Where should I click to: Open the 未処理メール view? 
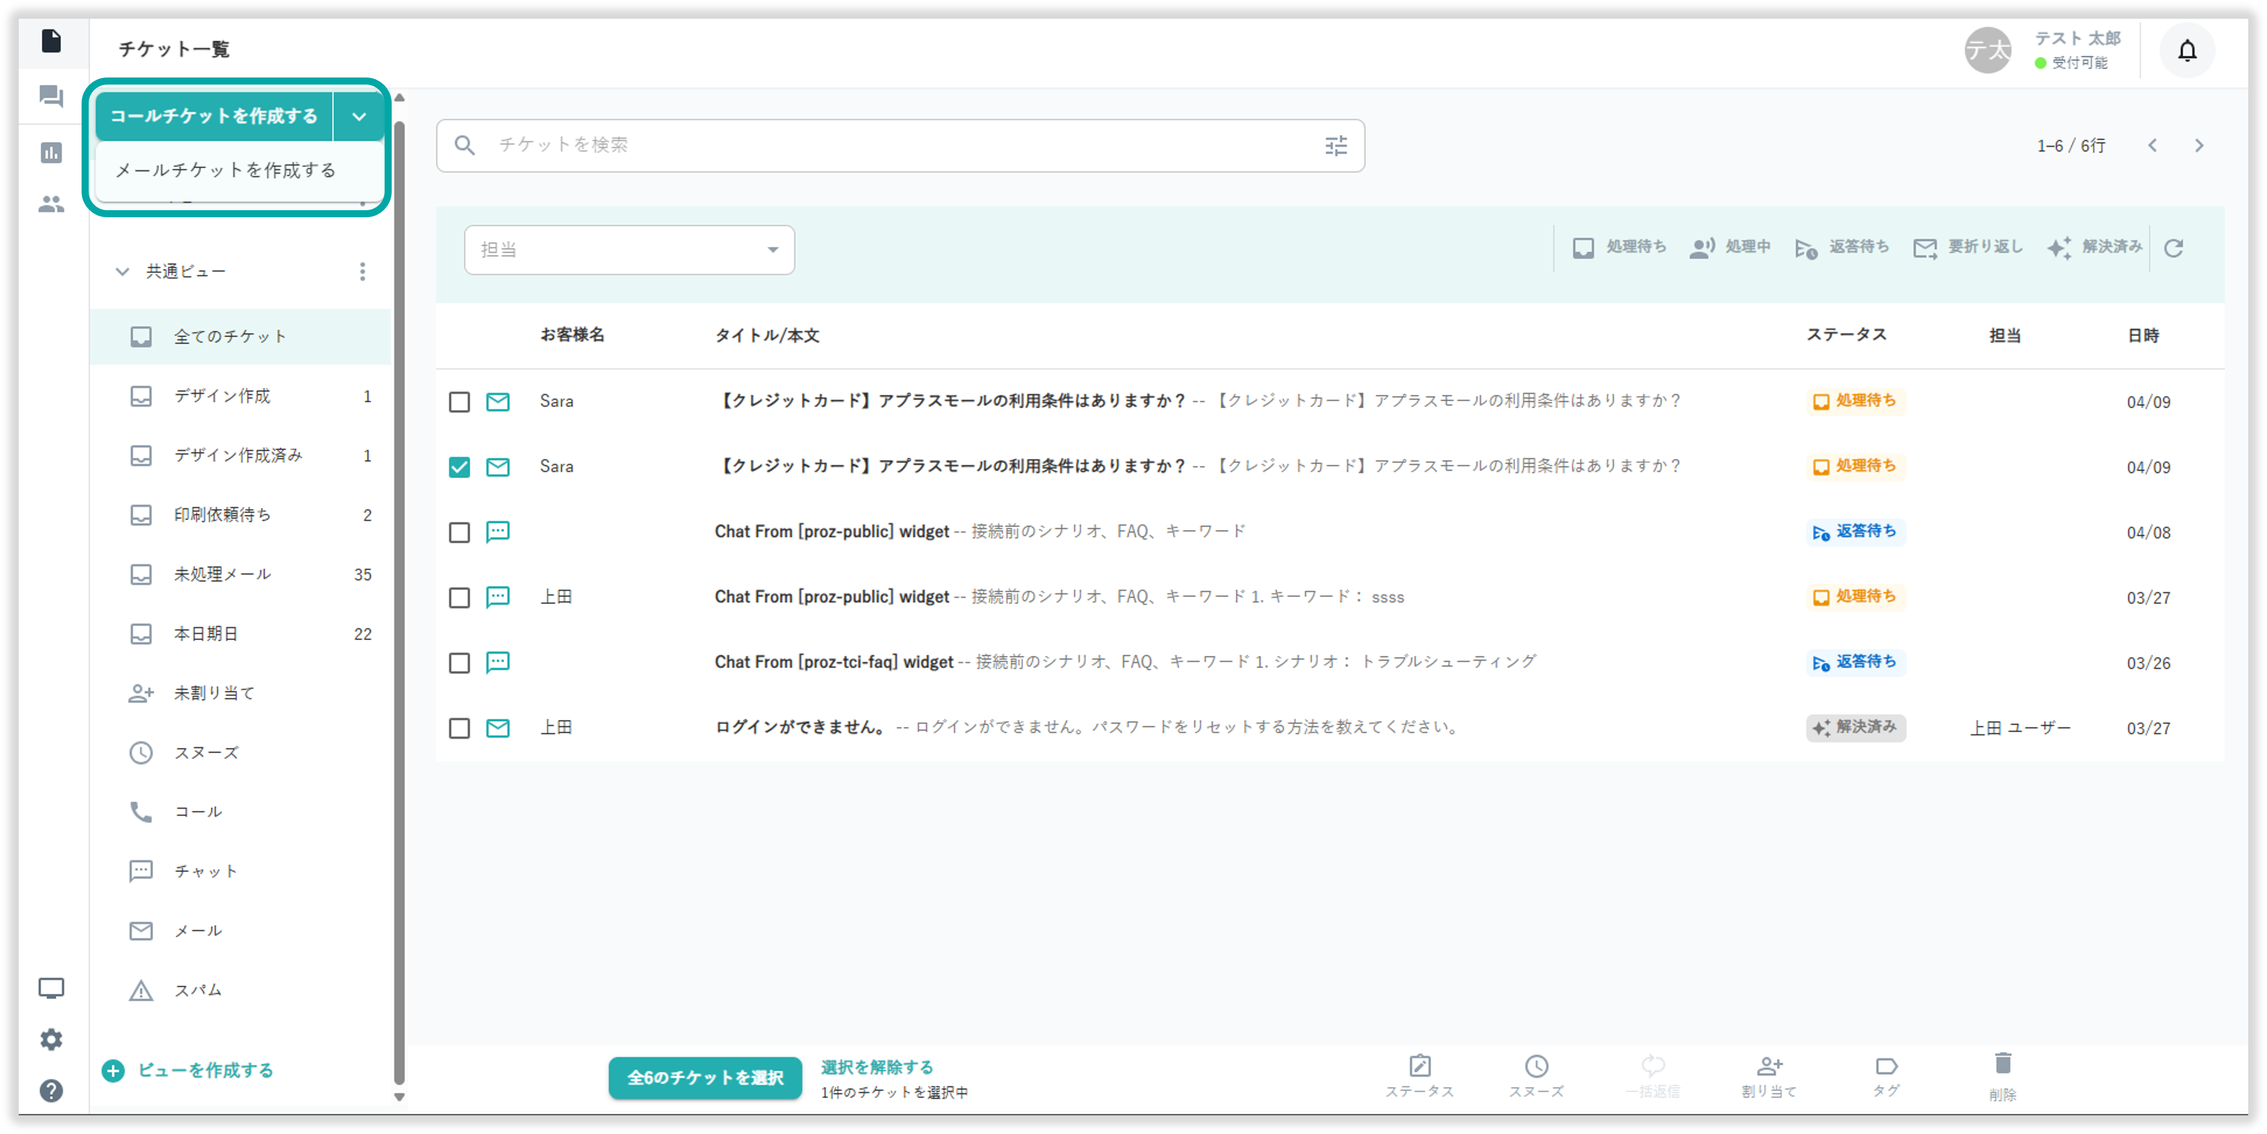click(222, 574)
